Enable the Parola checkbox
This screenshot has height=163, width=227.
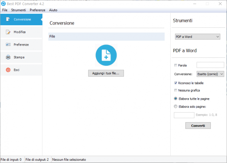[175, 65]
